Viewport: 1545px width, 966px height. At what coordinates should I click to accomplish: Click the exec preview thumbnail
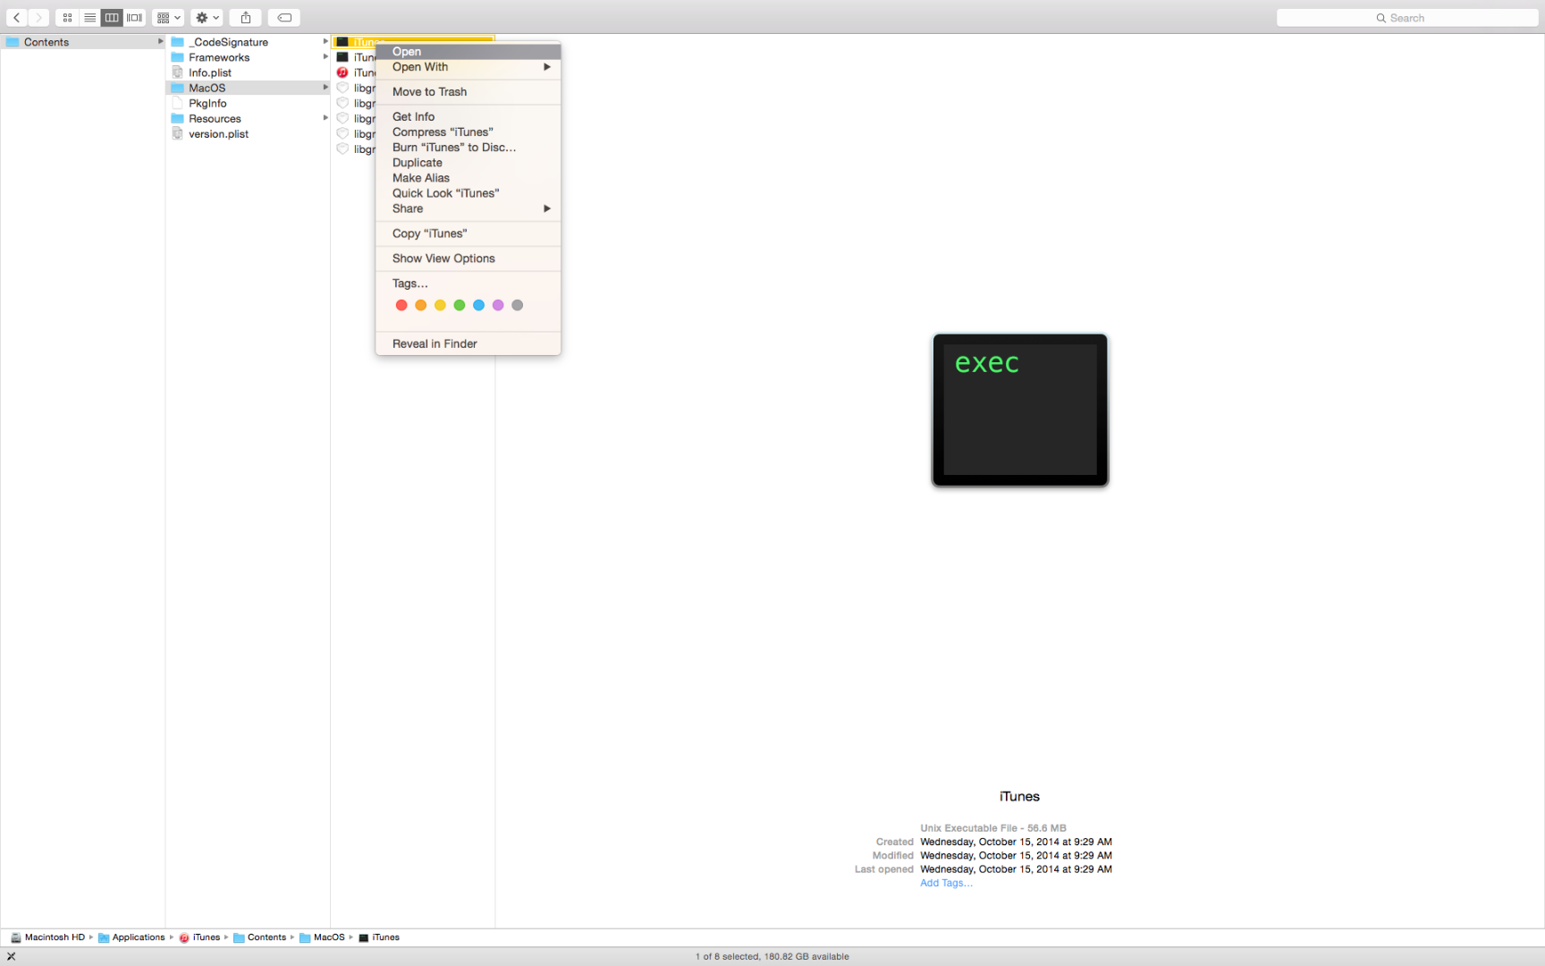(x=1020, y=411)
